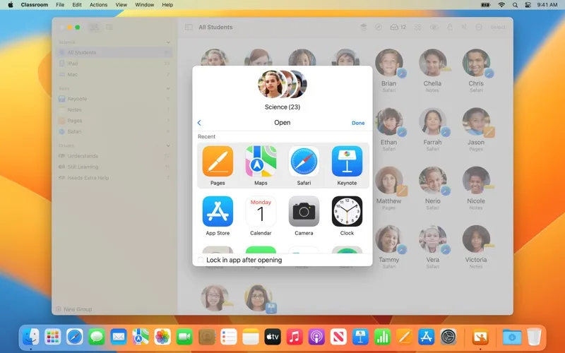Open Photos from the Dock
This screenshot has height=353, width=565.
coord(162,337)
